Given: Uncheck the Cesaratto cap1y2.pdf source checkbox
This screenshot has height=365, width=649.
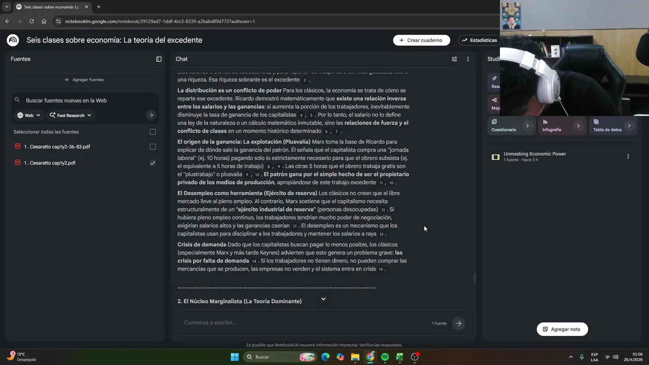Looking at the screenshot, I should click(153, 163).
